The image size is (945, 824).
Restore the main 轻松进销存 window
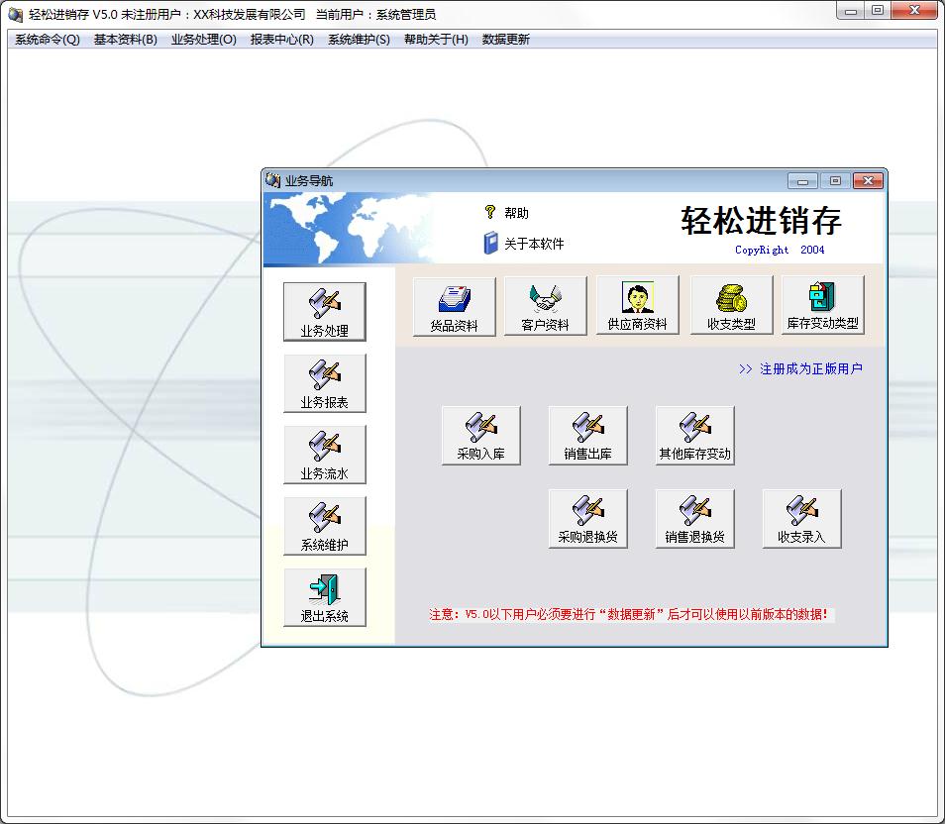pos(878,10)
